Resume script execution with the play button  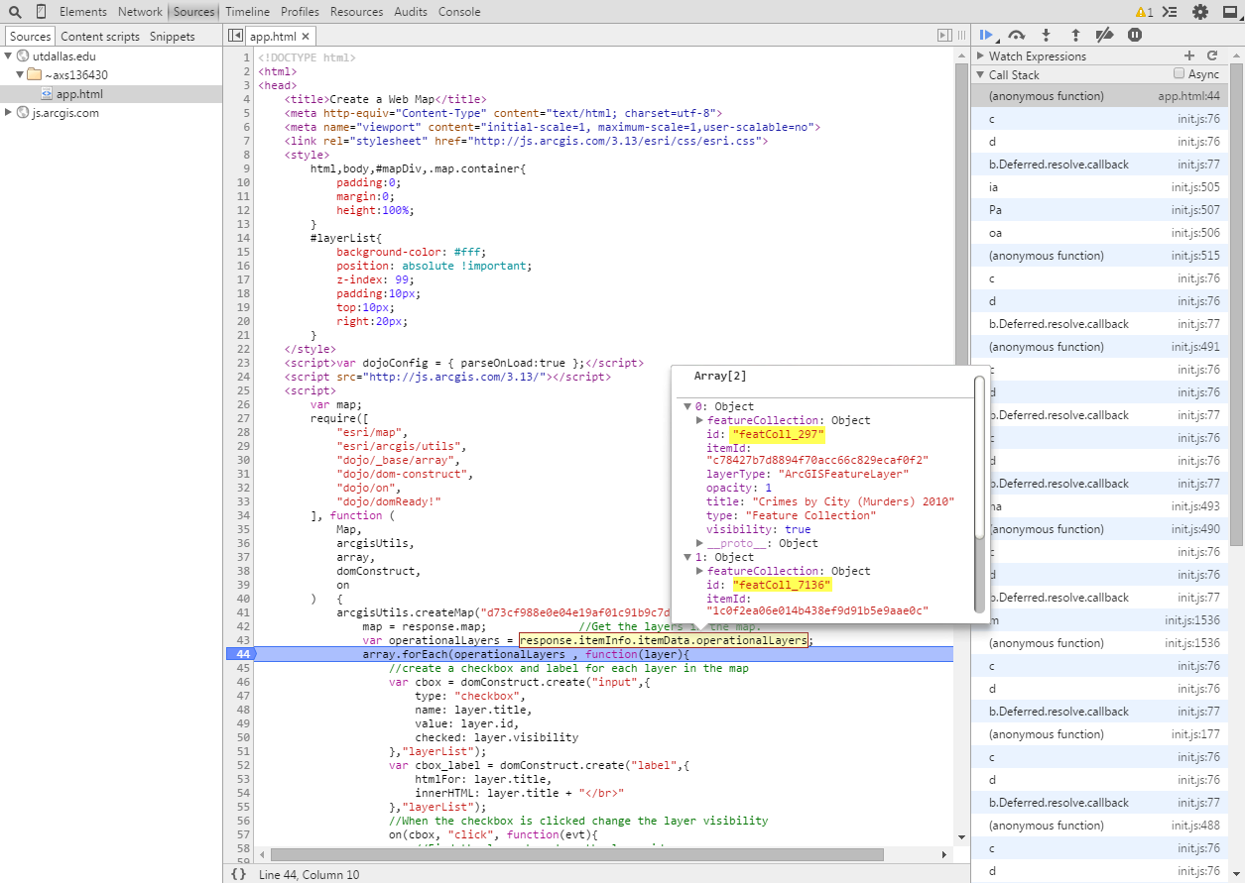(x=986, y=36)
